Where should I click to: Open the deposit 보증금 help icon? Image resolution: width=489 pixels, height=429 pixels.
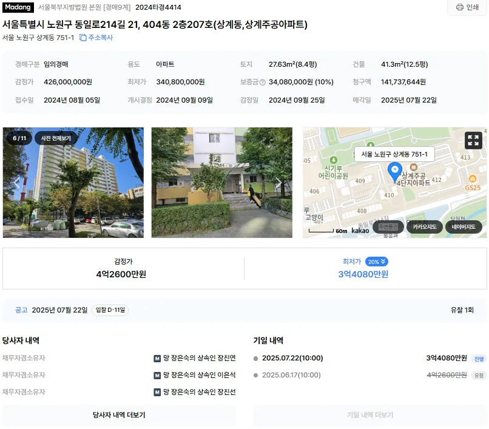pos(263,83)
